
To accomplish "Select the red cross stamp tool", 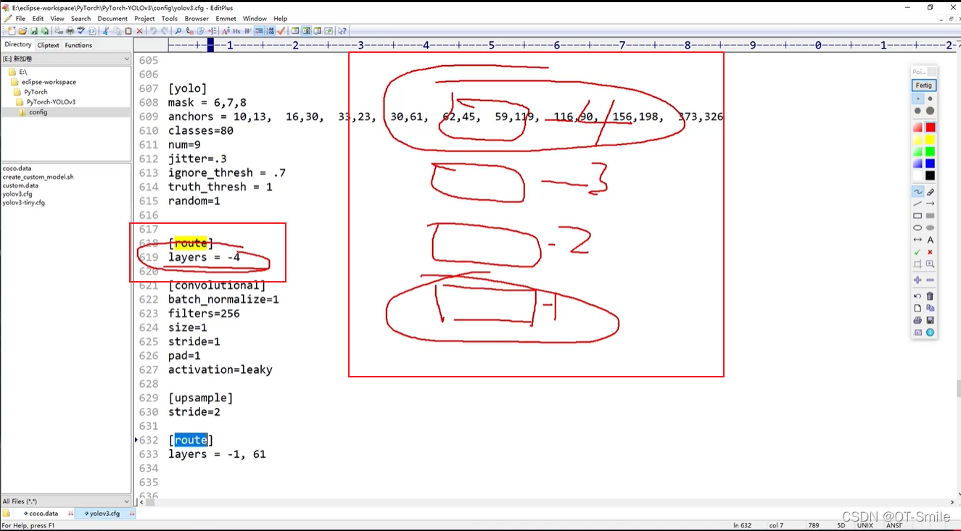I will pyautogui.click(x=930, y=252).
